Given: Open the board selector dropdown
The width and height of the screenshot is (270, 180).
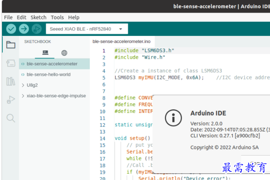Looking at the screenshot, I should [87, 29].
